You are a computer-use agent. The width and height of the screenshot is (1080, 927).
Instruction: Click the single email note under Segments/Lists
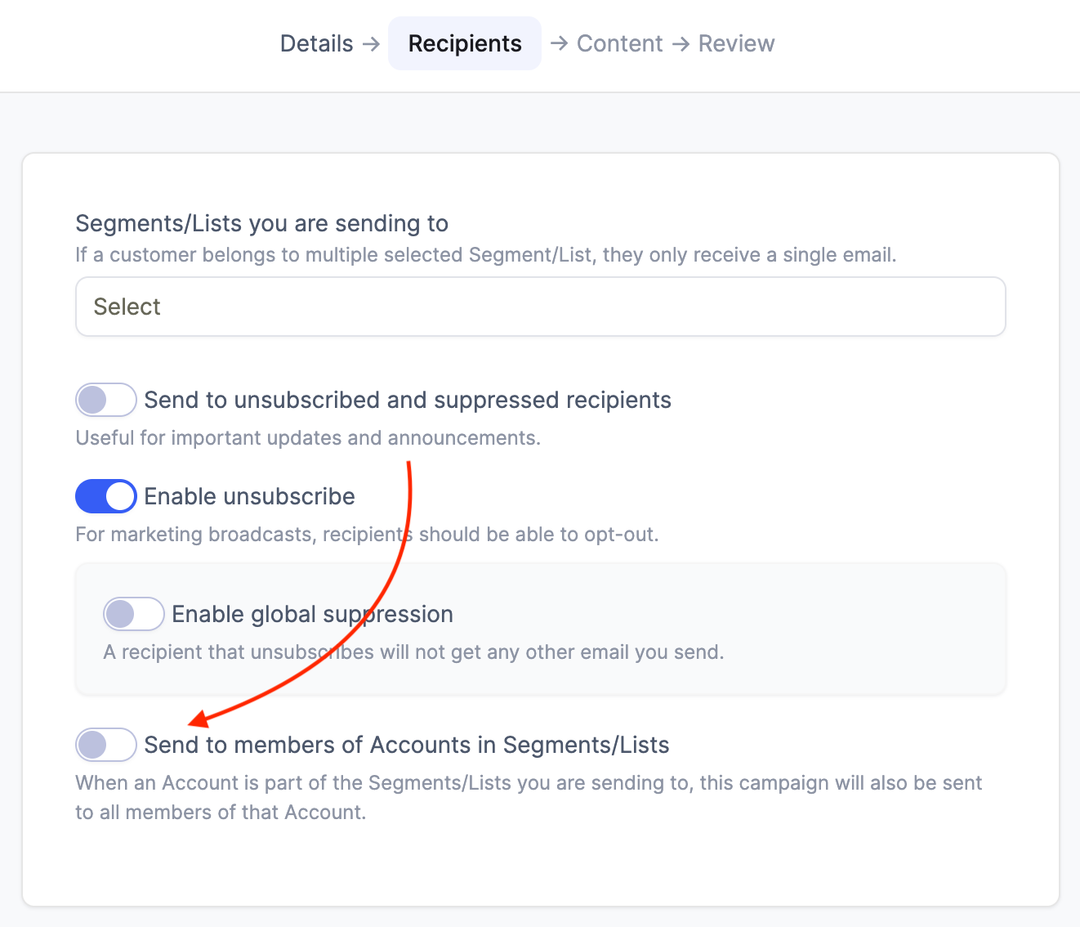click(x=485, y=254)
